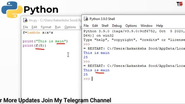Click the 'Python 3.9.0 (tags/v3.9.0...' version line

pyautogui.click(x=134, y=31)
